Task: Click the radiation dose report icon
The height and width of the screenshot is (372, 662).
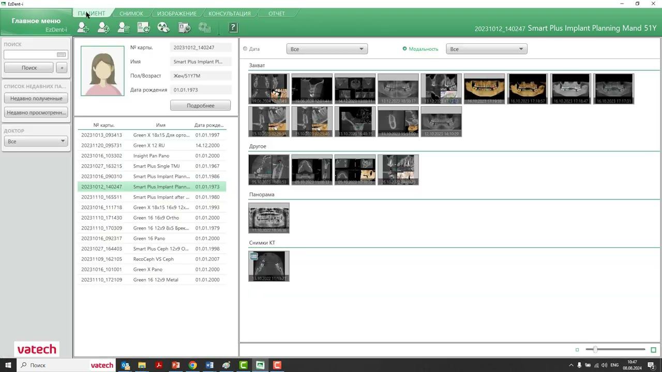Action: (163, 28)
